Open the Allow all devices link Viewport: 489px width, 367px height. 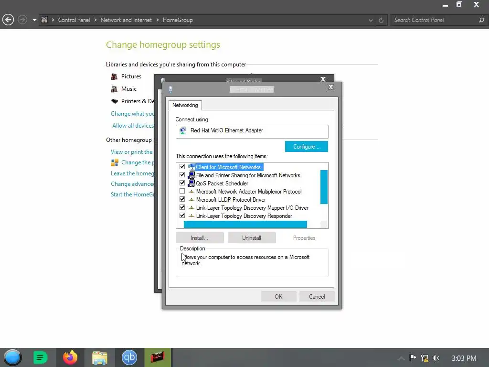pyautogui.click(x=133, y=126)
